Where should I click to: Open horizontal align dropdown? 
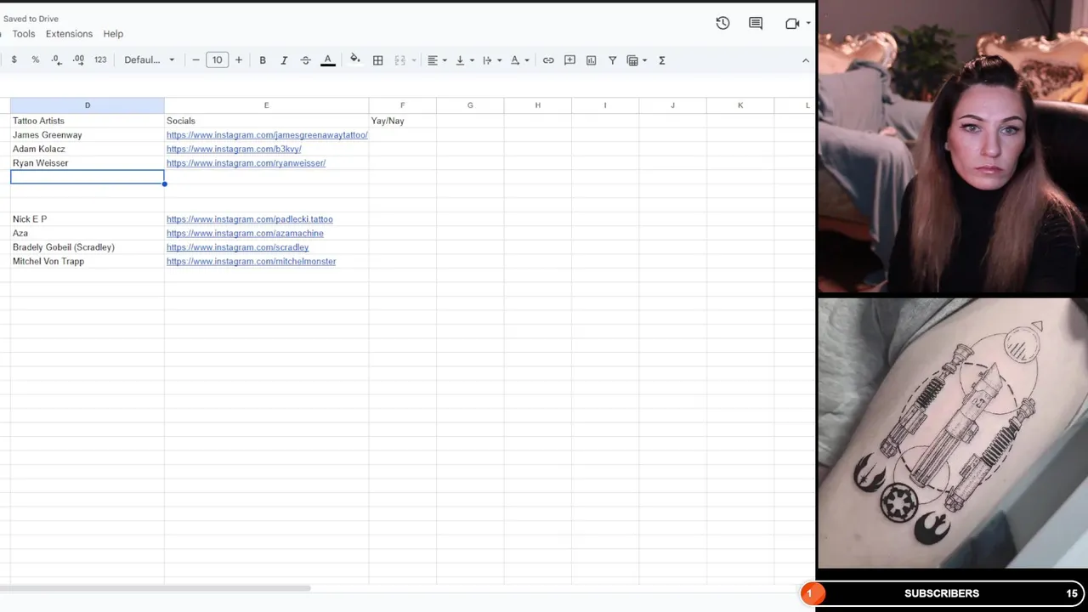(x=437, y=60)
